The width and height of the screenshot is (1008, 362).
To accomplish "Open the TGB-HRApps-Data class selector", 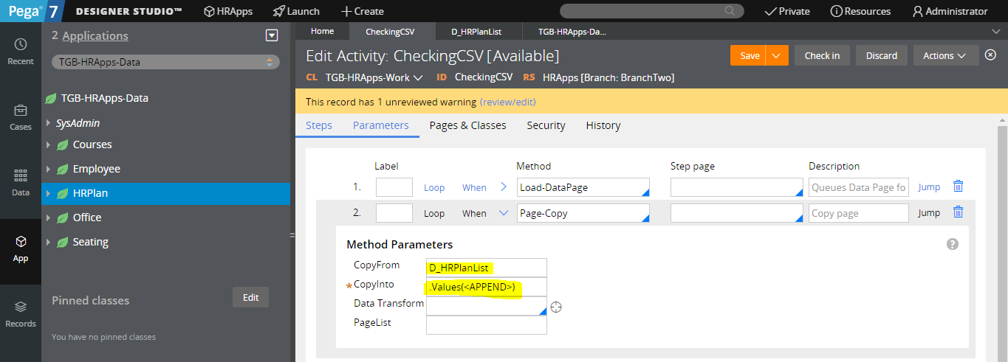I will pos(165,62).
